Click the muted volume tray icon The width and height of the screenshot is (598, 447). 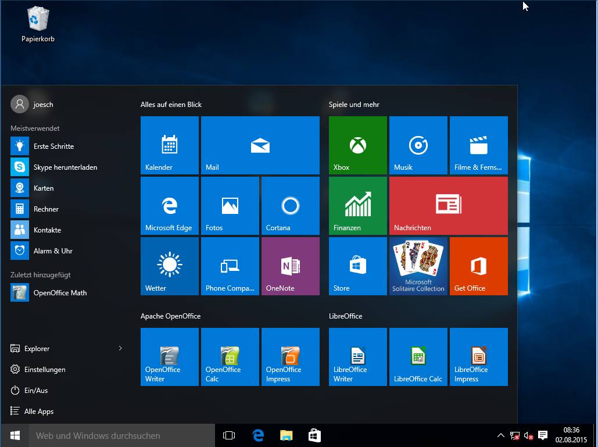[x=528, y=435]
